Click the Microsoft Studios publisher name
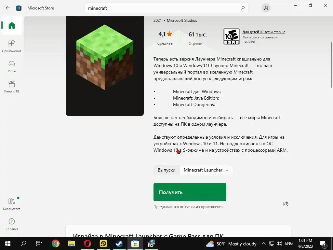This screenshot has height=250, width=333. click(182, 21)
